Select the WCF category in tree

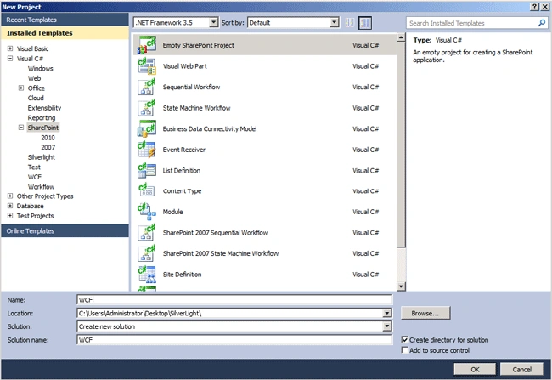35,177
